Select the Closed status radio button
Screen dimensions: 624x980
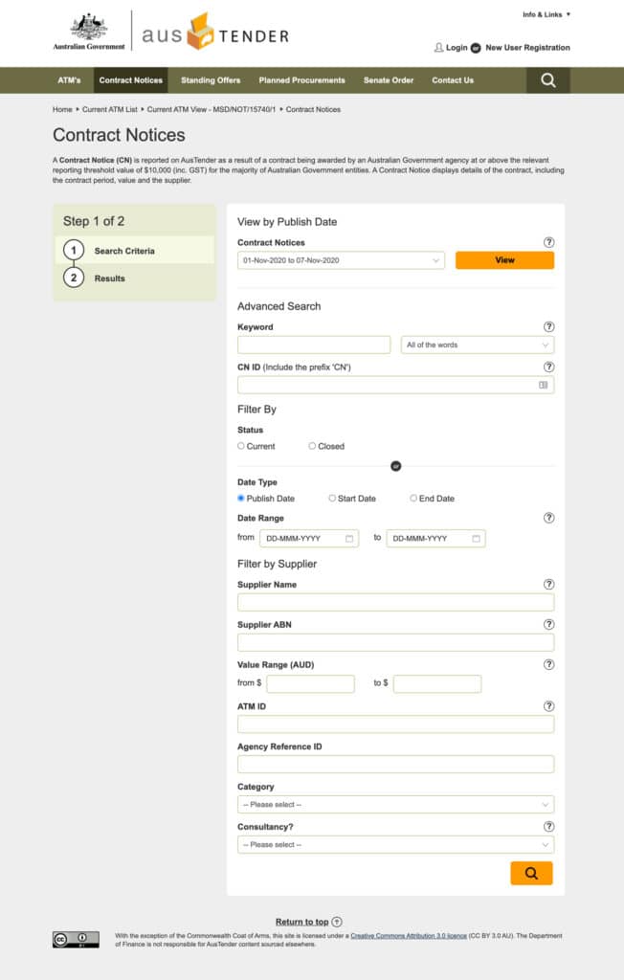point(312,446)
